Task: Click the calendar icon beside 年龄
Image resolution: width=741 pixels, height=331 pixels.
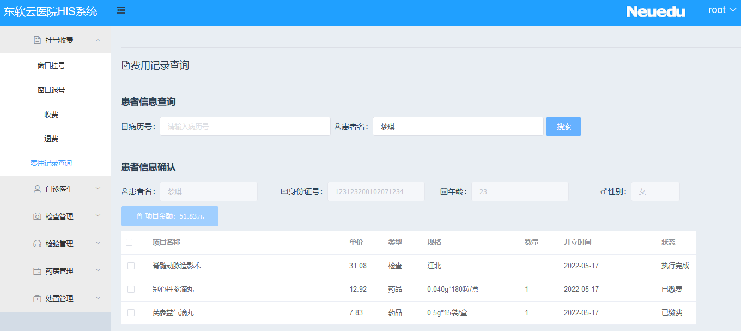Action: click(x=444, y=192)
